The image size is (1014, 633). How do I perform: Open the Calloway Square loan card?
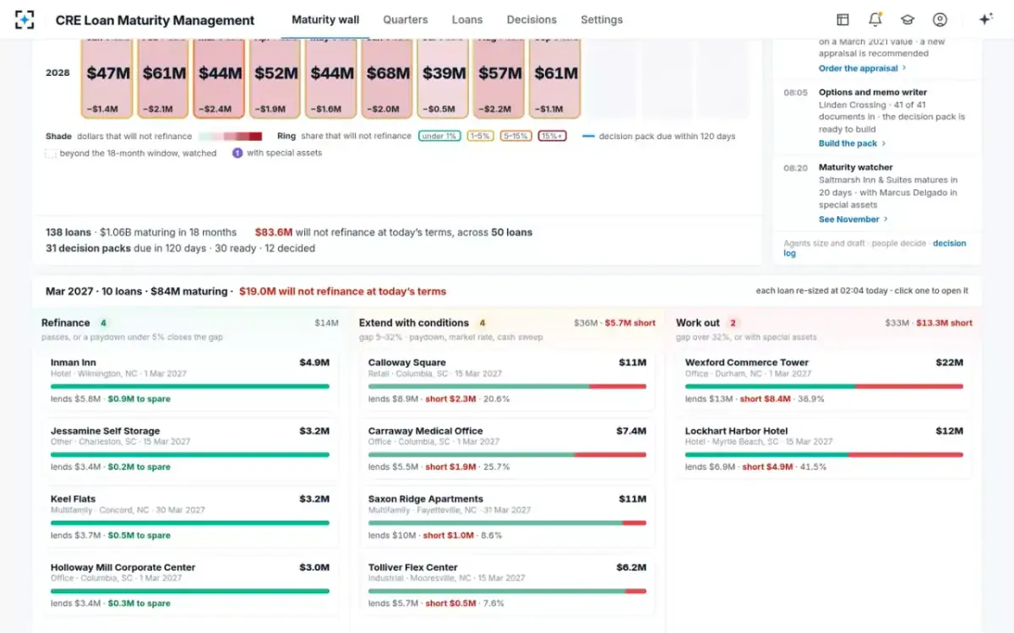tap(507, 380)
